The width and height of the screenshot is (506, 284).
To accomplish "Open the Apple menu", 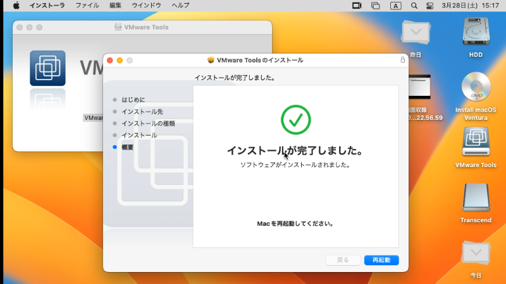I will [16, 6].
